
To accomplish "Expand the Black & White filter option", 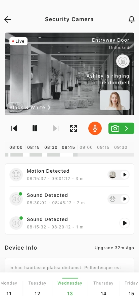I will (x=30, y=107).
